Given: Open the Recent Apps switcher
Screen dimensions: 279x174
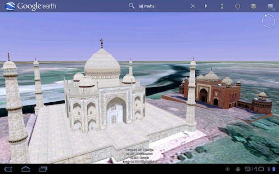Looking at the screenshot, I should [x=43, y=169].
